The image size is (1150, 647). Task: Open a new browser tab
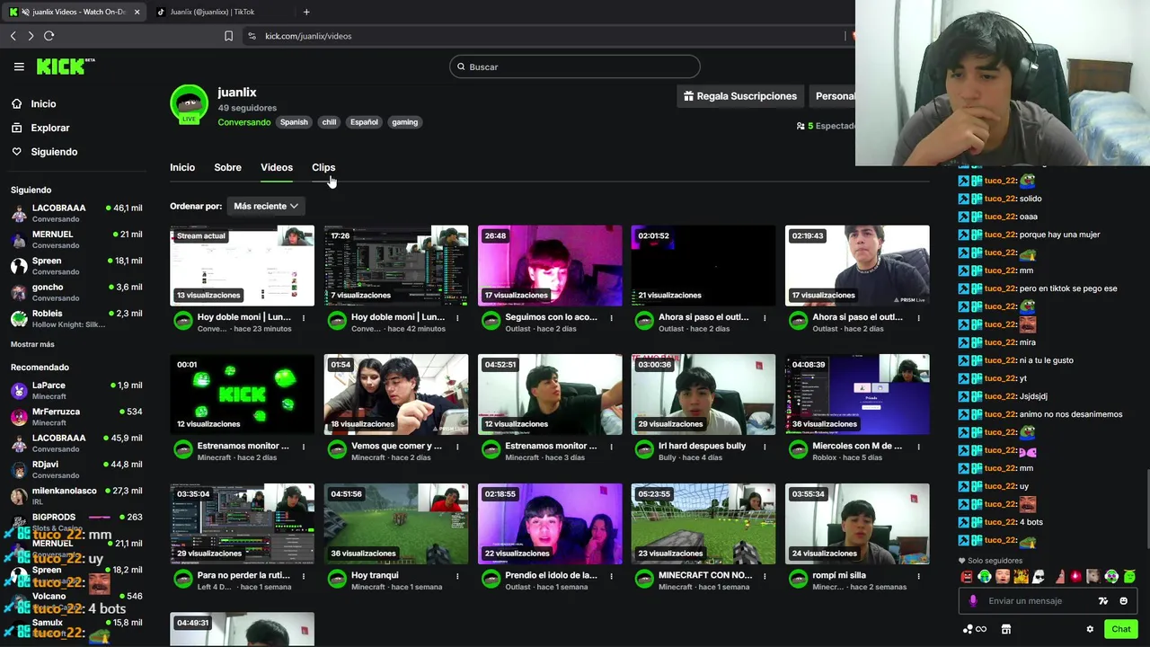306,12
